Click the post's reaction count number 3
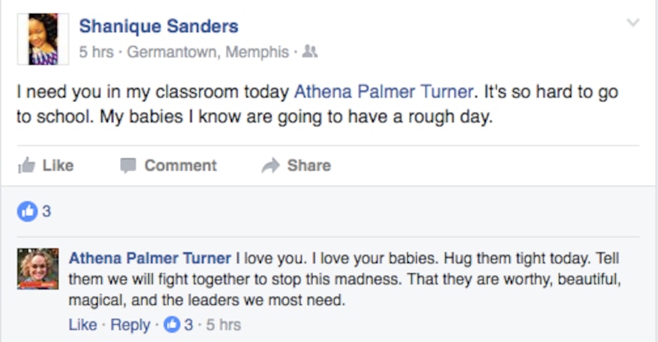The image size is (658, 342). tap(47, 211)
